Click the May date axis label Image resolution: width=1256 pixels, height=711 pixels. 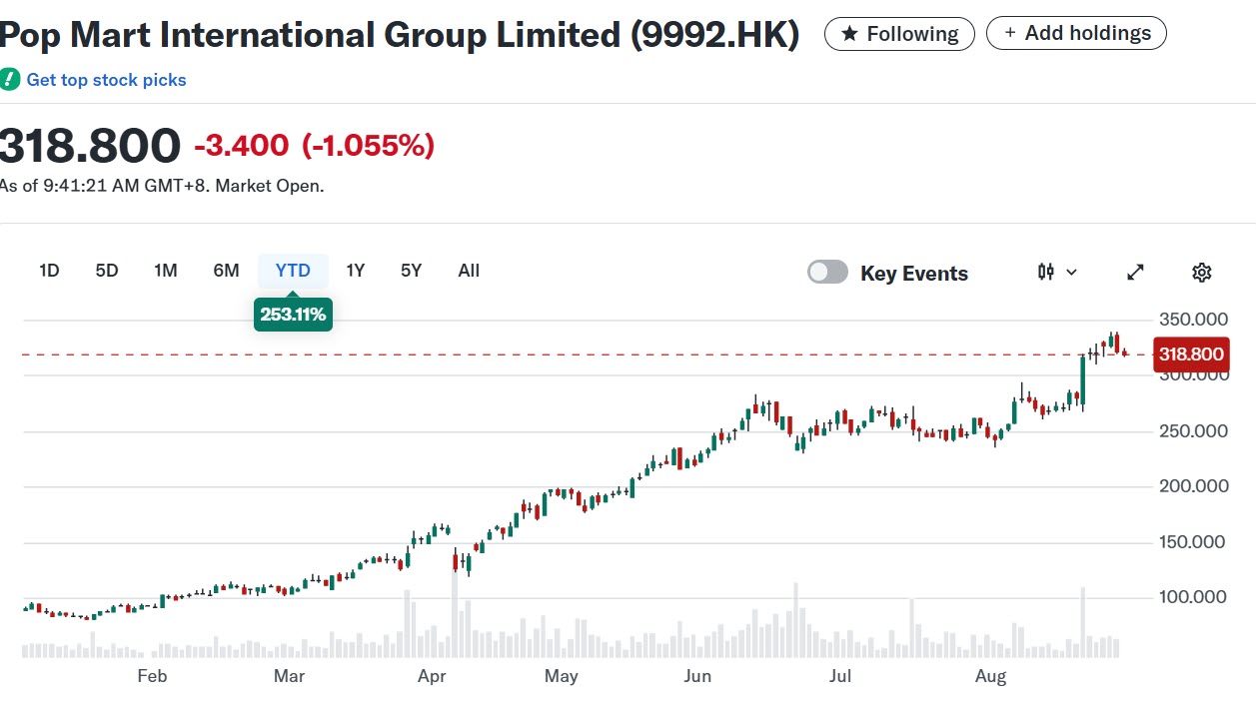tap(562, 676)
